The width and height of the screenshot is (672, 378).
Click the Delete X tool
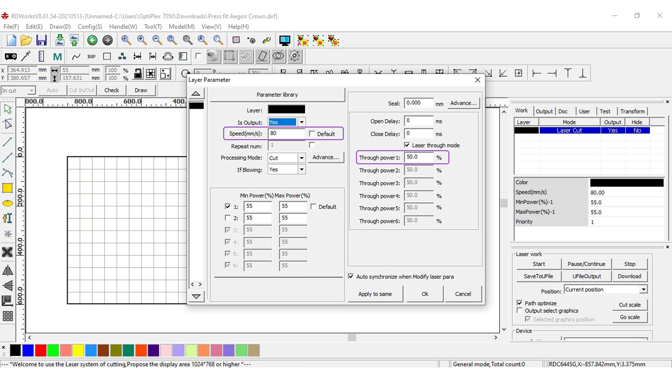(8, 253)
